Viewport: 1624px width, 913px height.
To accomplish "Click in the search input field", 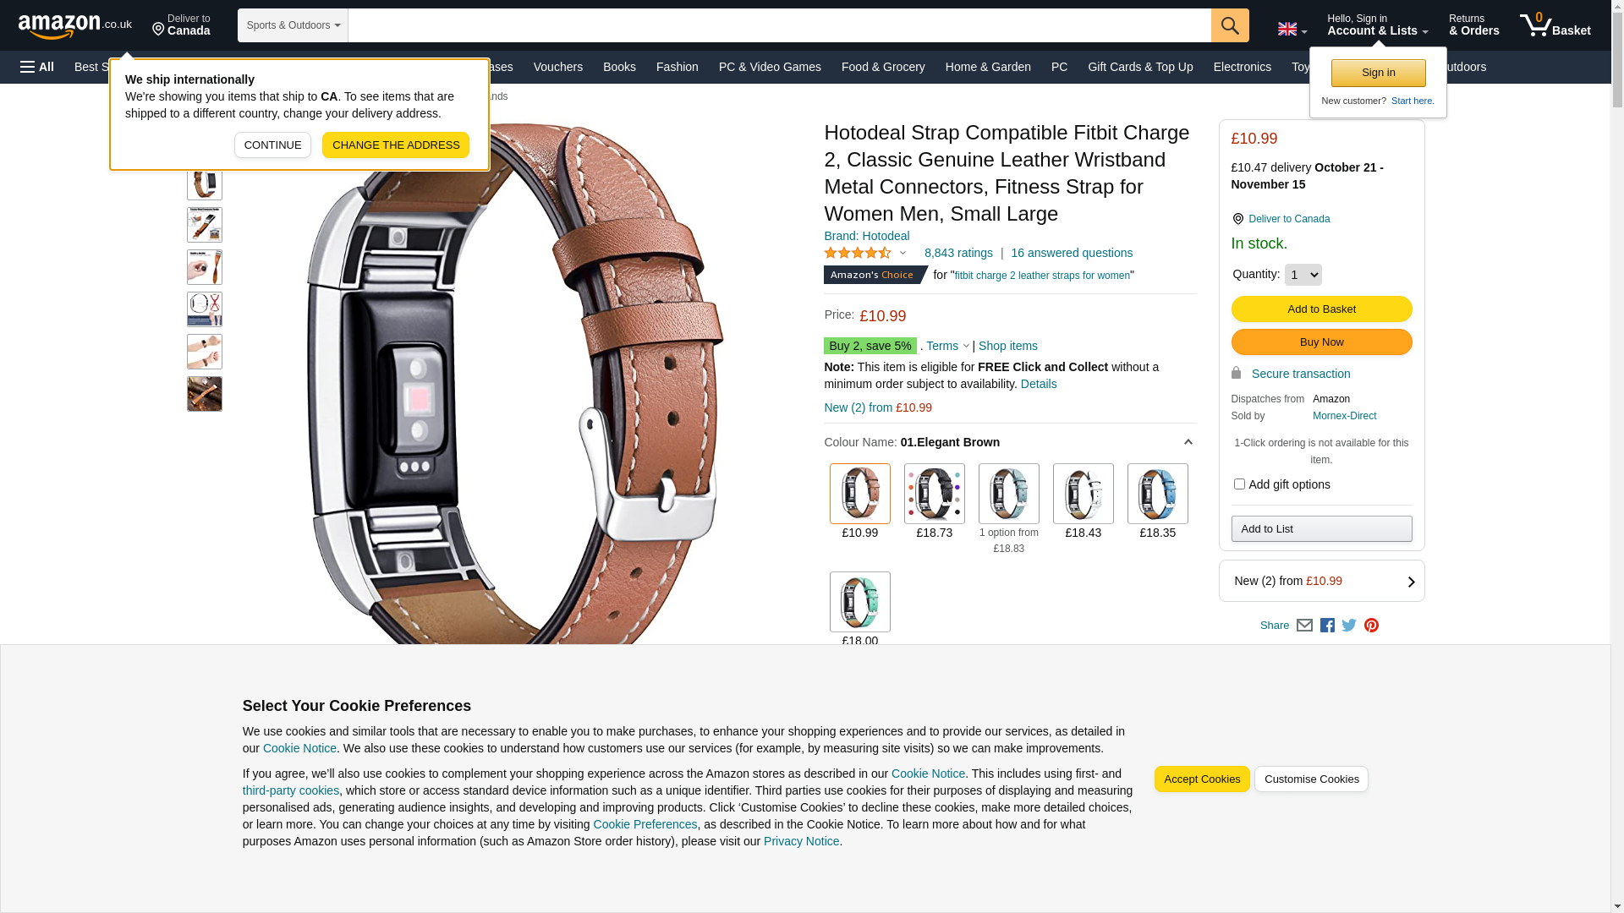I will click(779, 25).
